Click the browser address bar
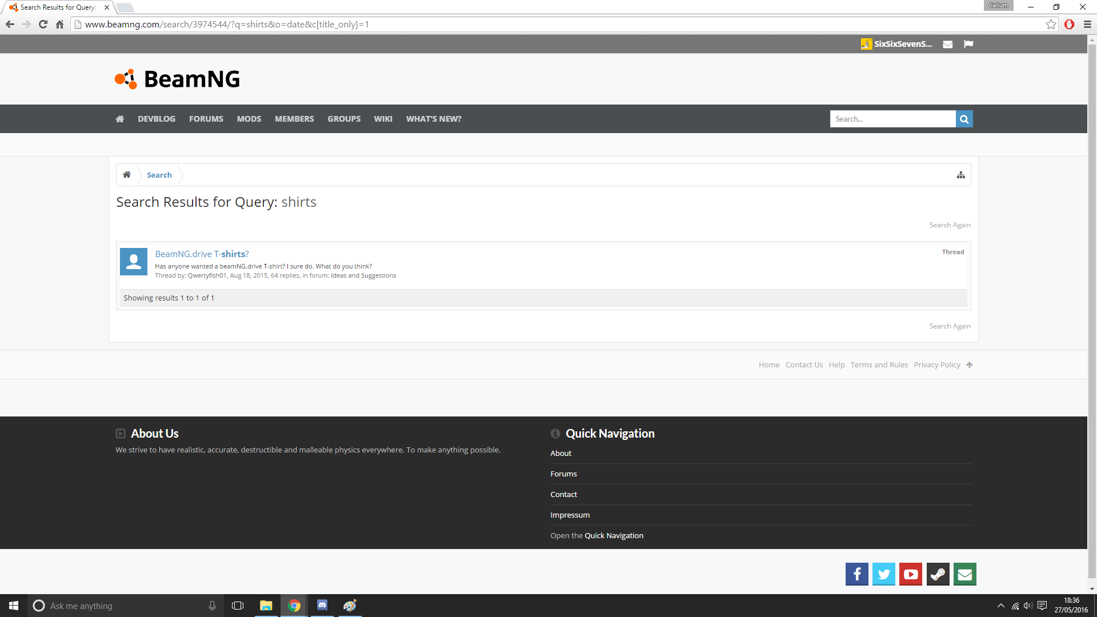The width and height of the screenshot is (1097, 617). (560, 24)
